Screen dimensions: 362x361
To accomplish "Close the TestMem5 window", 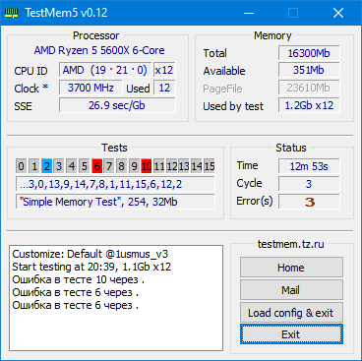I will 338,13.
